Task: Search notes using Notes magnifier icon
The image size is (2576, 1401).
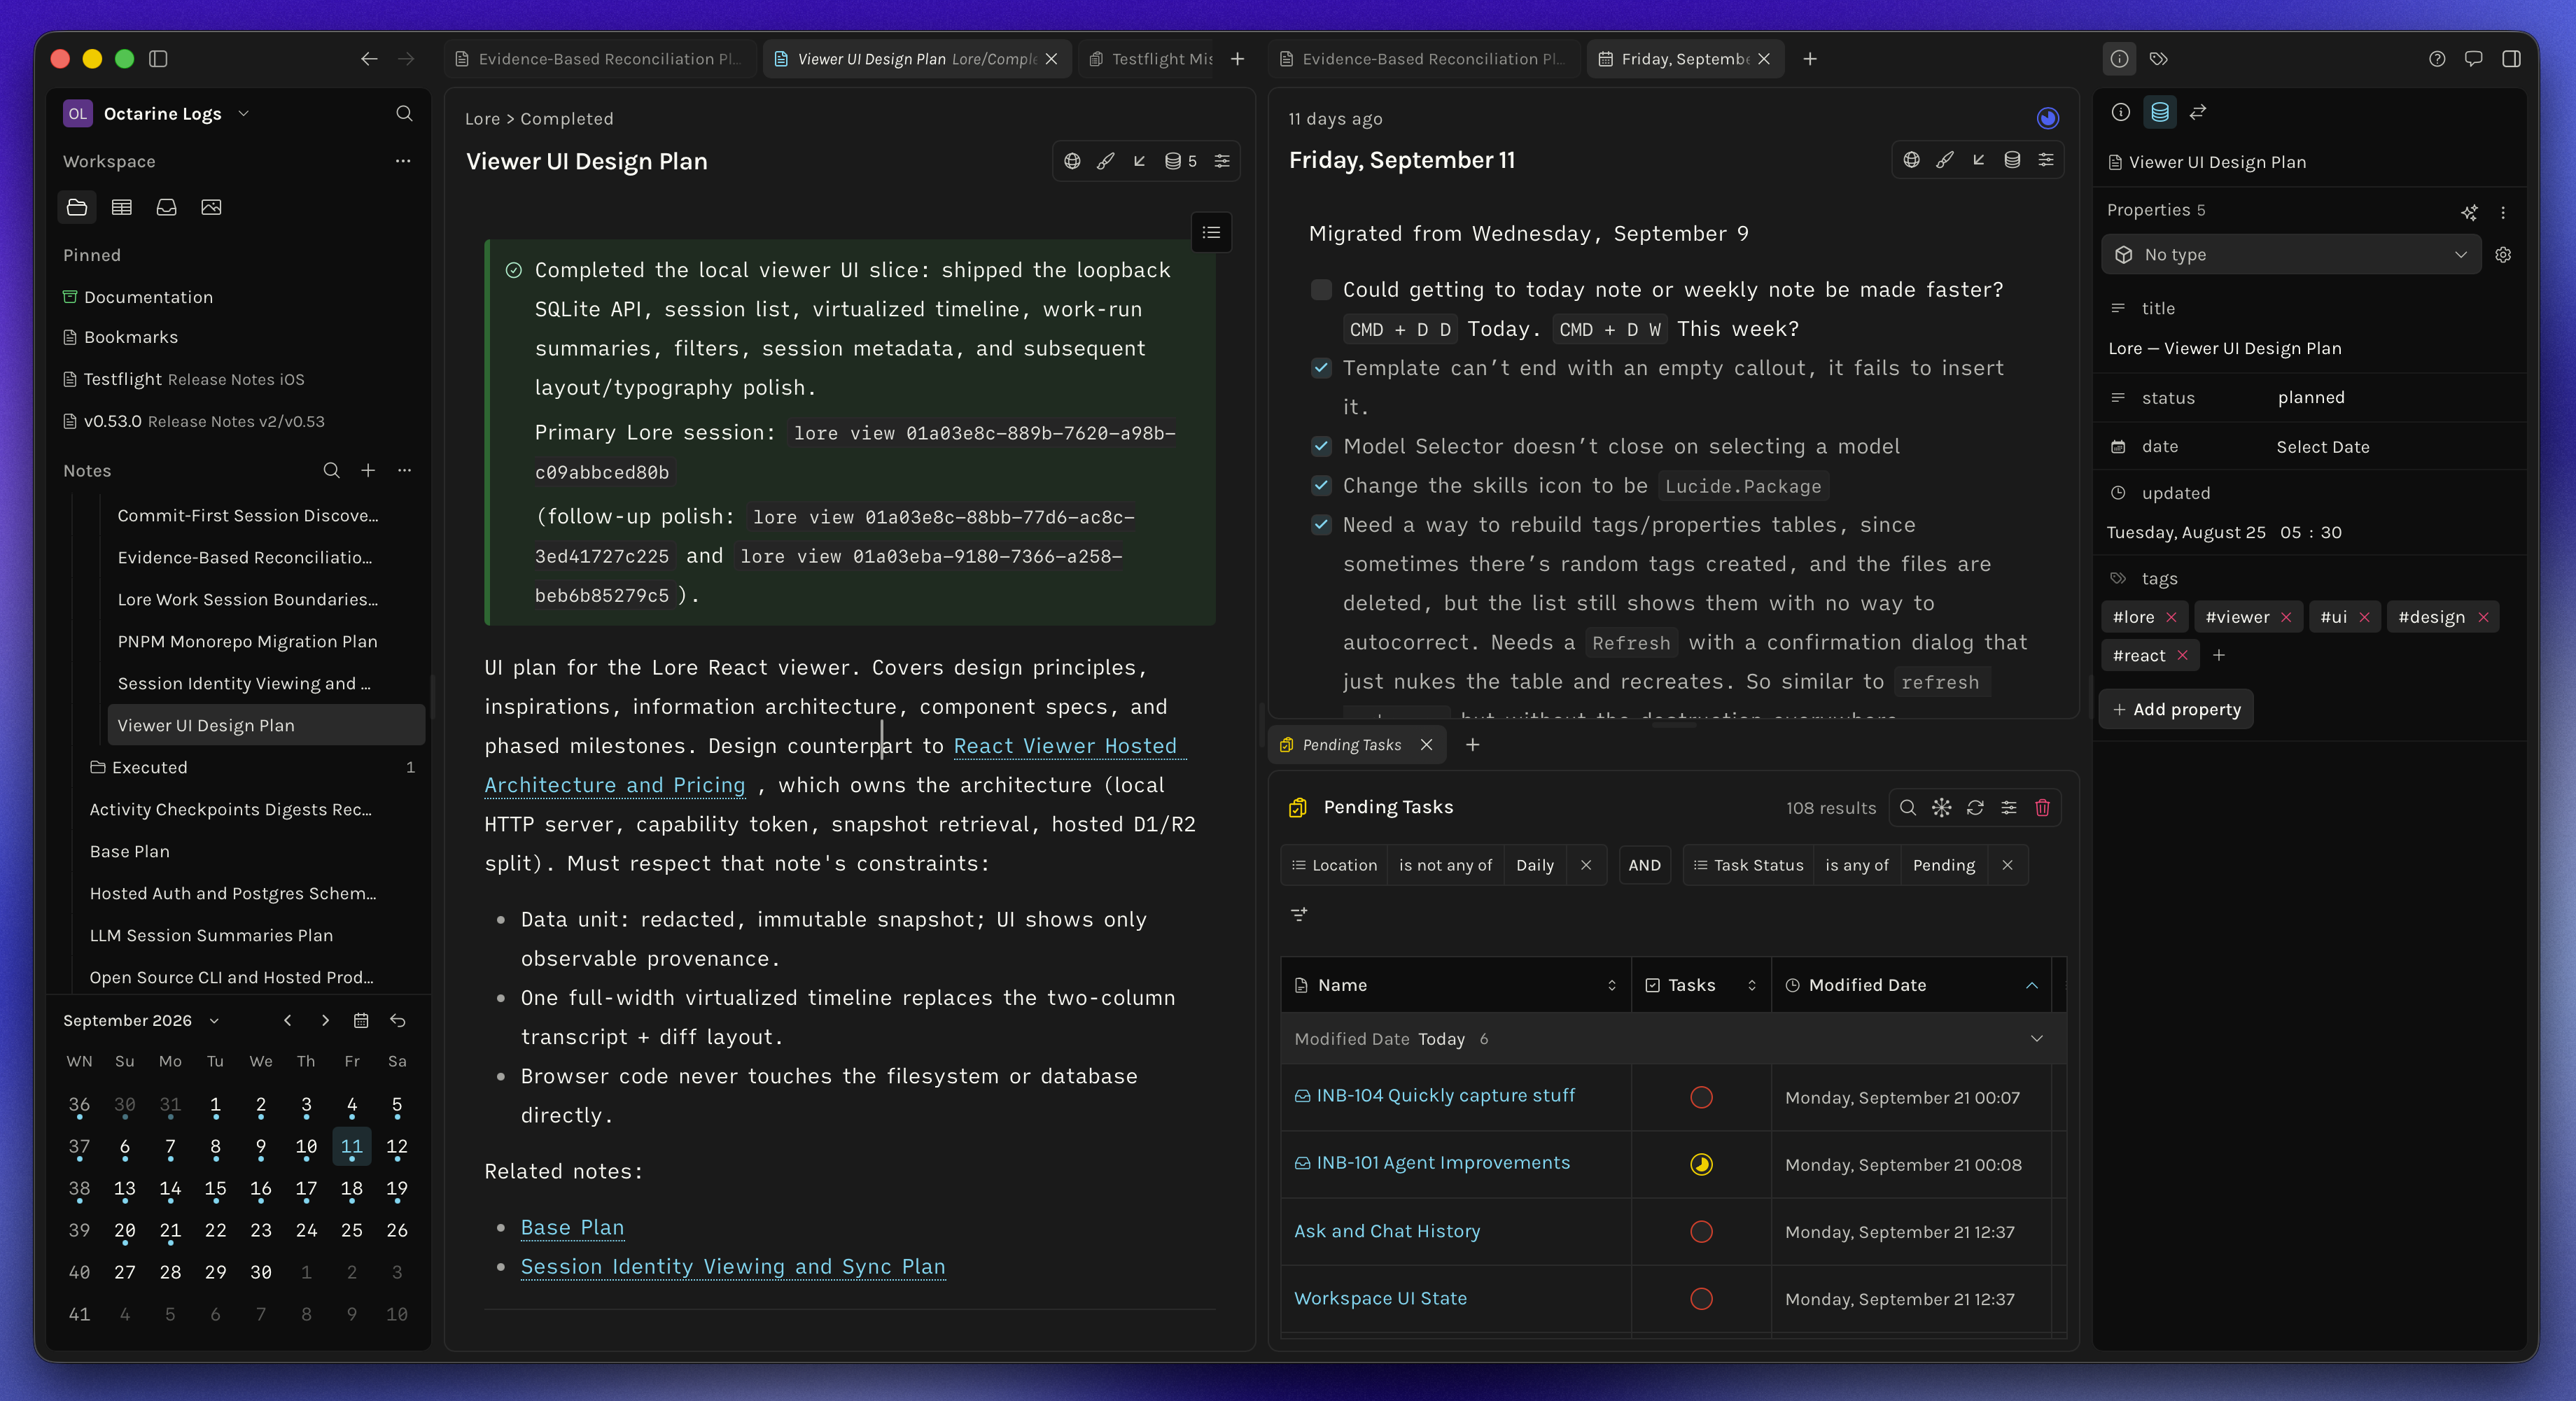Action: point(331,470)
